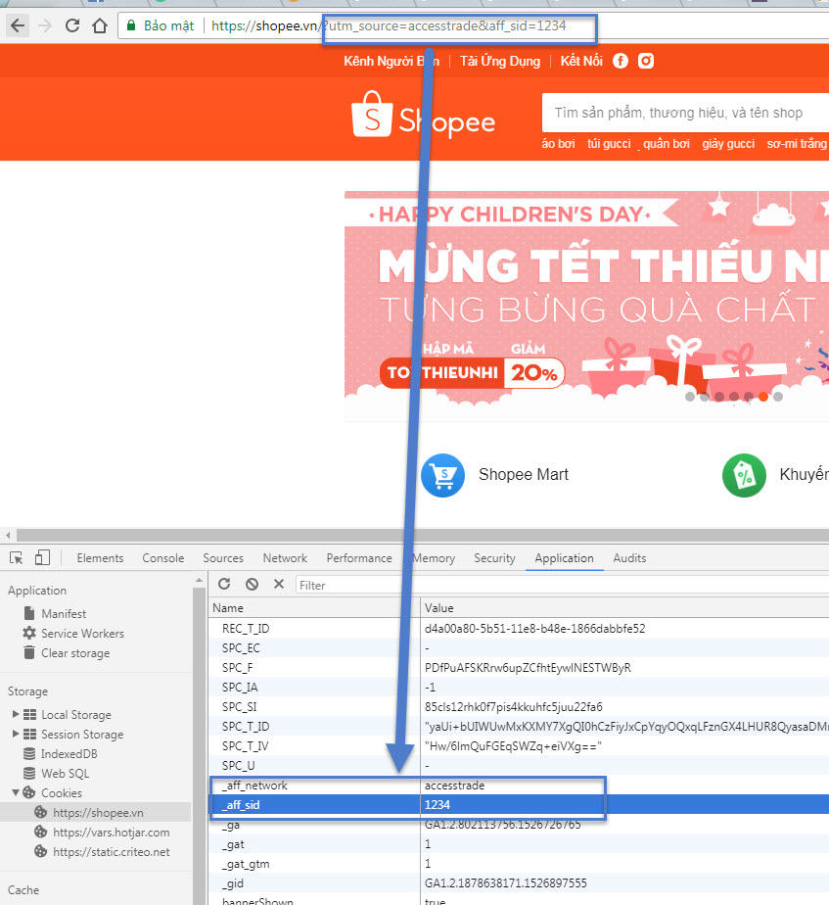Click the shopee.vn address bar URL
Viewport: 829px width, 905px height.
[389, 25]
